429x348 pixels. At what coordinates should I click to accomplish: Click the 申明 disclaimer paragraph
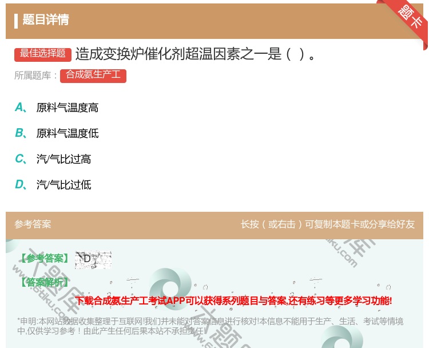[210, 326]
